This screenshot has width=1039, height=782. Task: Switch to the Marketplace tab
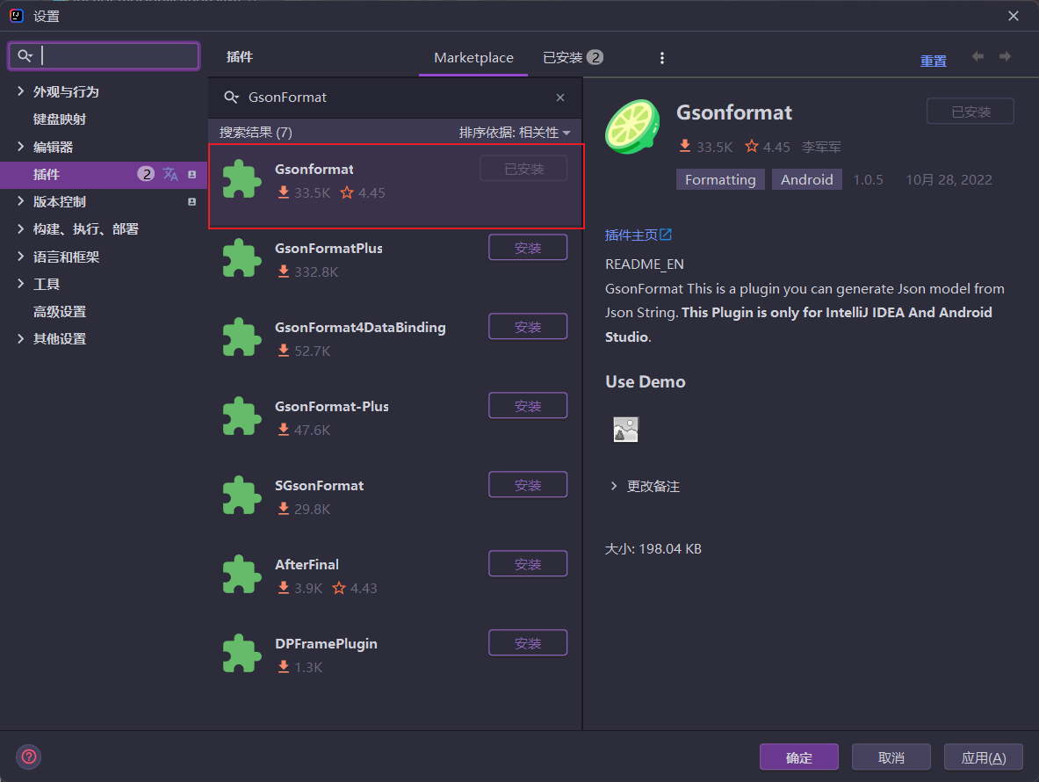tap(473, 58)
